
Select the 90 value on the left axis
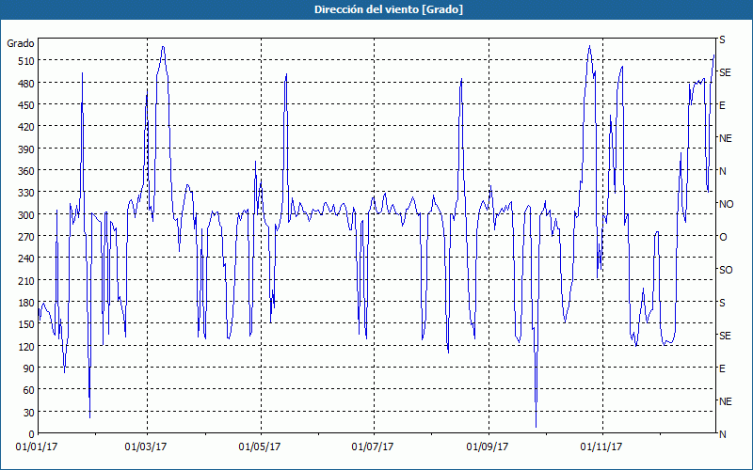[x=28, y=368]
